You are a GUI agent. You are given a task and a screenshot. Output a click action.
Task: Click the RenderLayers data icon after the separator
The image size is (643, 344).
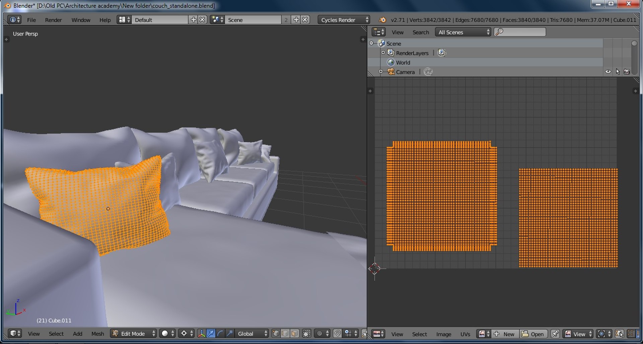point(442,53)
